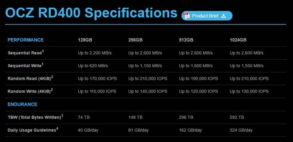The height and width of the screenshot is (142, 293).
Task: Click the download arrow icon
Action: click(x=224, y=16)
